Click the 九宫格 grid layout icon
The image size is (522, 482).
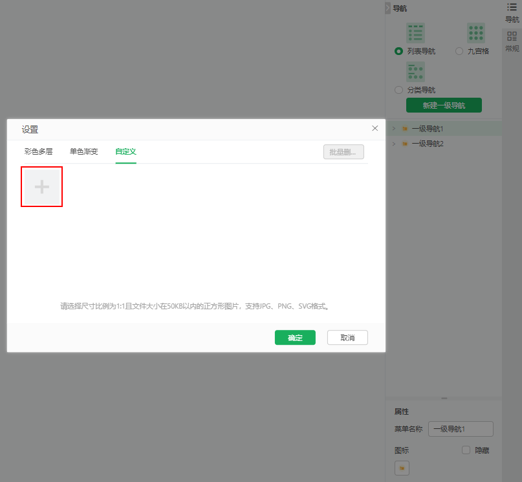[x=476, y=34]
